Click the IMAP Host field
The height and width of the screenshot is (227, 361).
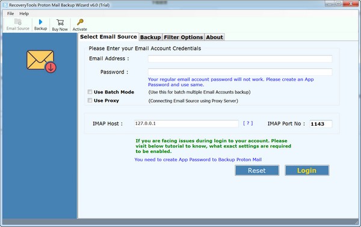coord(187,123)
